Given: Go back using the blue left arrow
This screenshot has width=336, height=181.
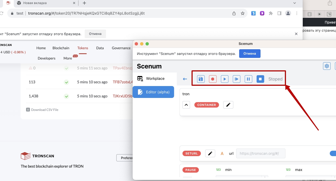Looking at the screenshot, I should click(185, 79).
